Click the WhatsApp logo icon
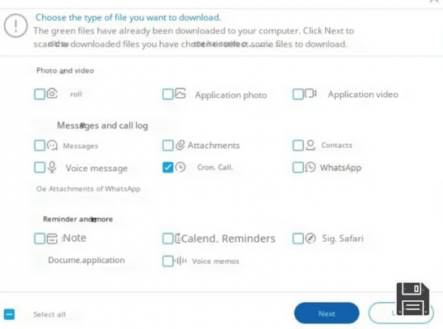Viewport: 443px width, 329px height. (310, 167)
